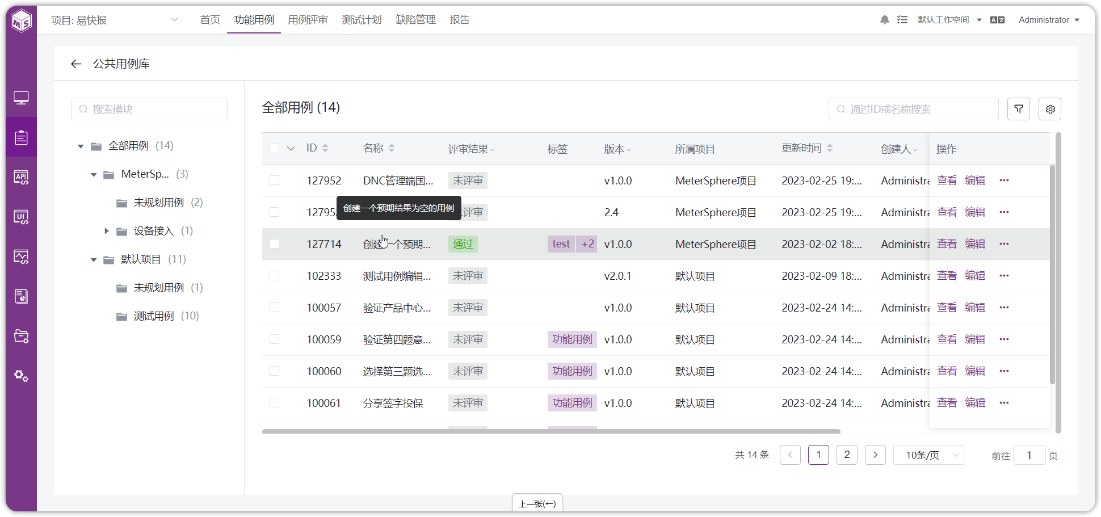Screen dimensions: 1101x517
Task: Go to the 首页 tab
Action: pos(210,20)
